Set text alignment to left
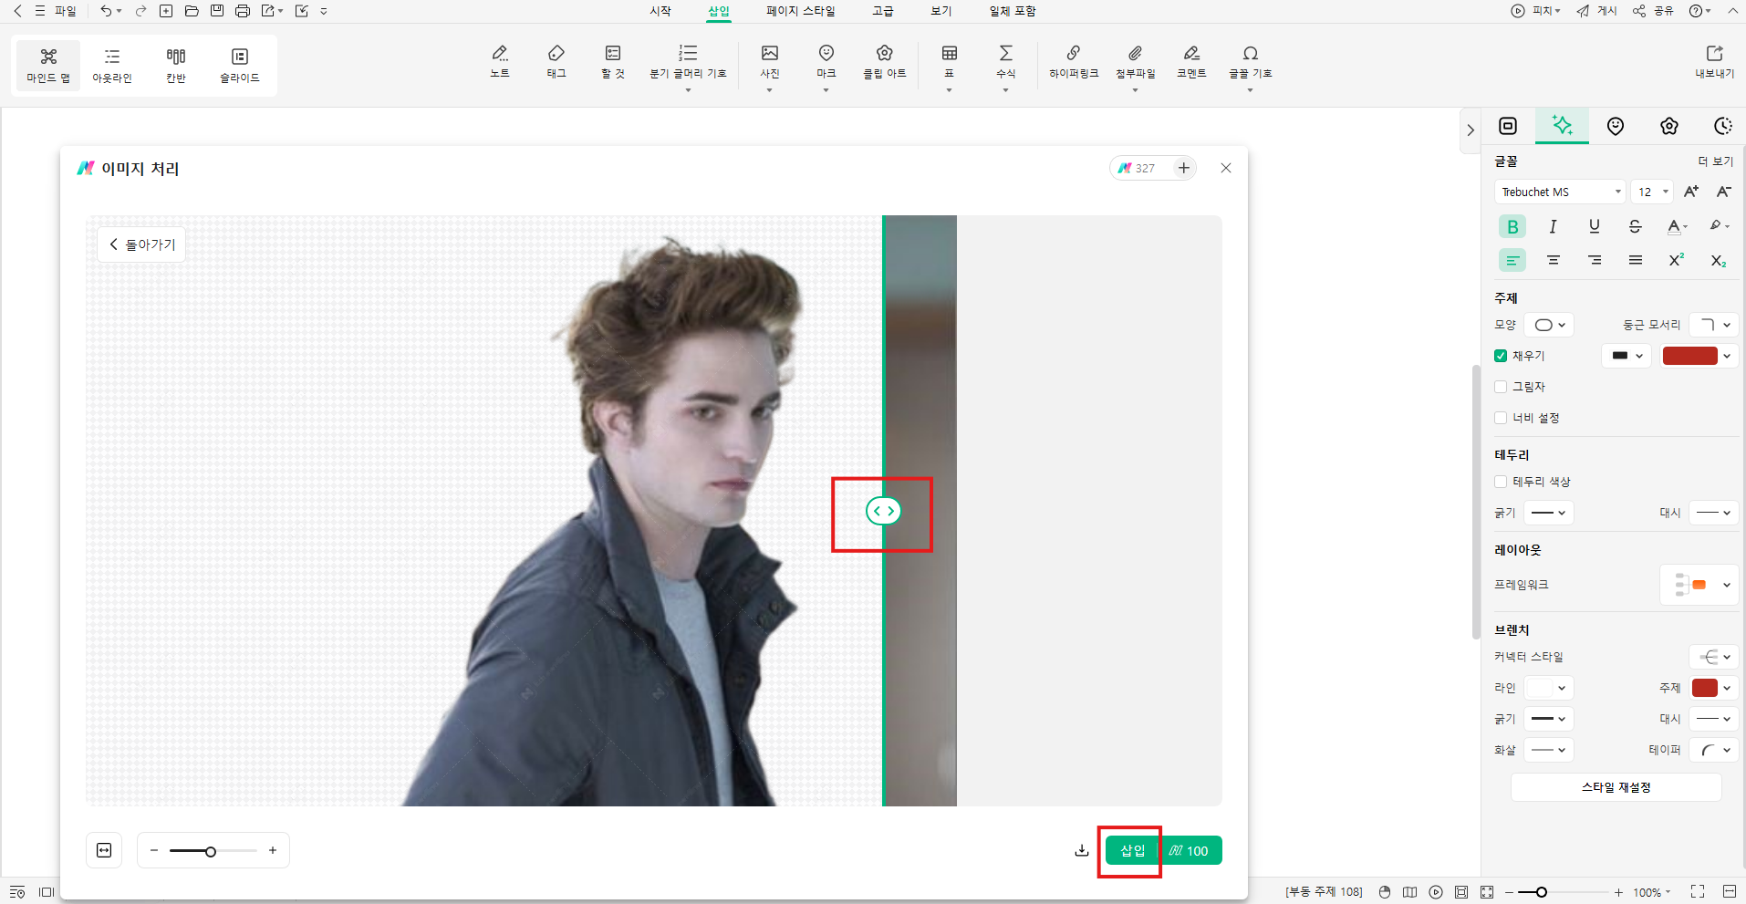1746x904 pixels. pos(1512,261)
